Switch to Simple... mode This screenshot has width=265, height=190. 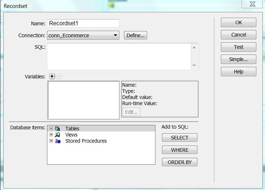[x=239, y=59]
